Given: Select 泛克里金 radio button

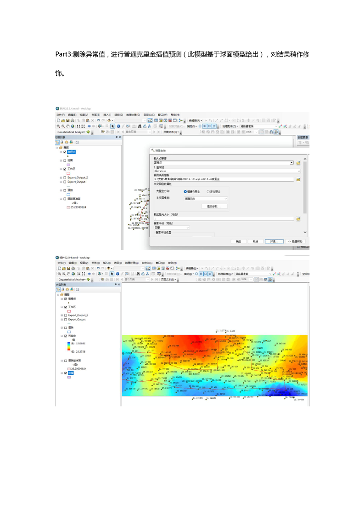Looking at the screenshot, I should 208,191.
